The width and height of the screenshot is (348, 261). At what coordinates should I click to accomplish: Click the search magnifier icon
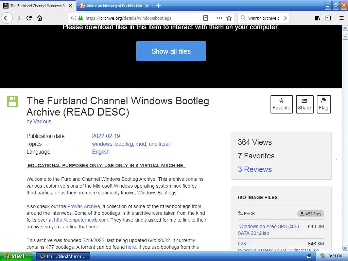(x=243, y=18)
